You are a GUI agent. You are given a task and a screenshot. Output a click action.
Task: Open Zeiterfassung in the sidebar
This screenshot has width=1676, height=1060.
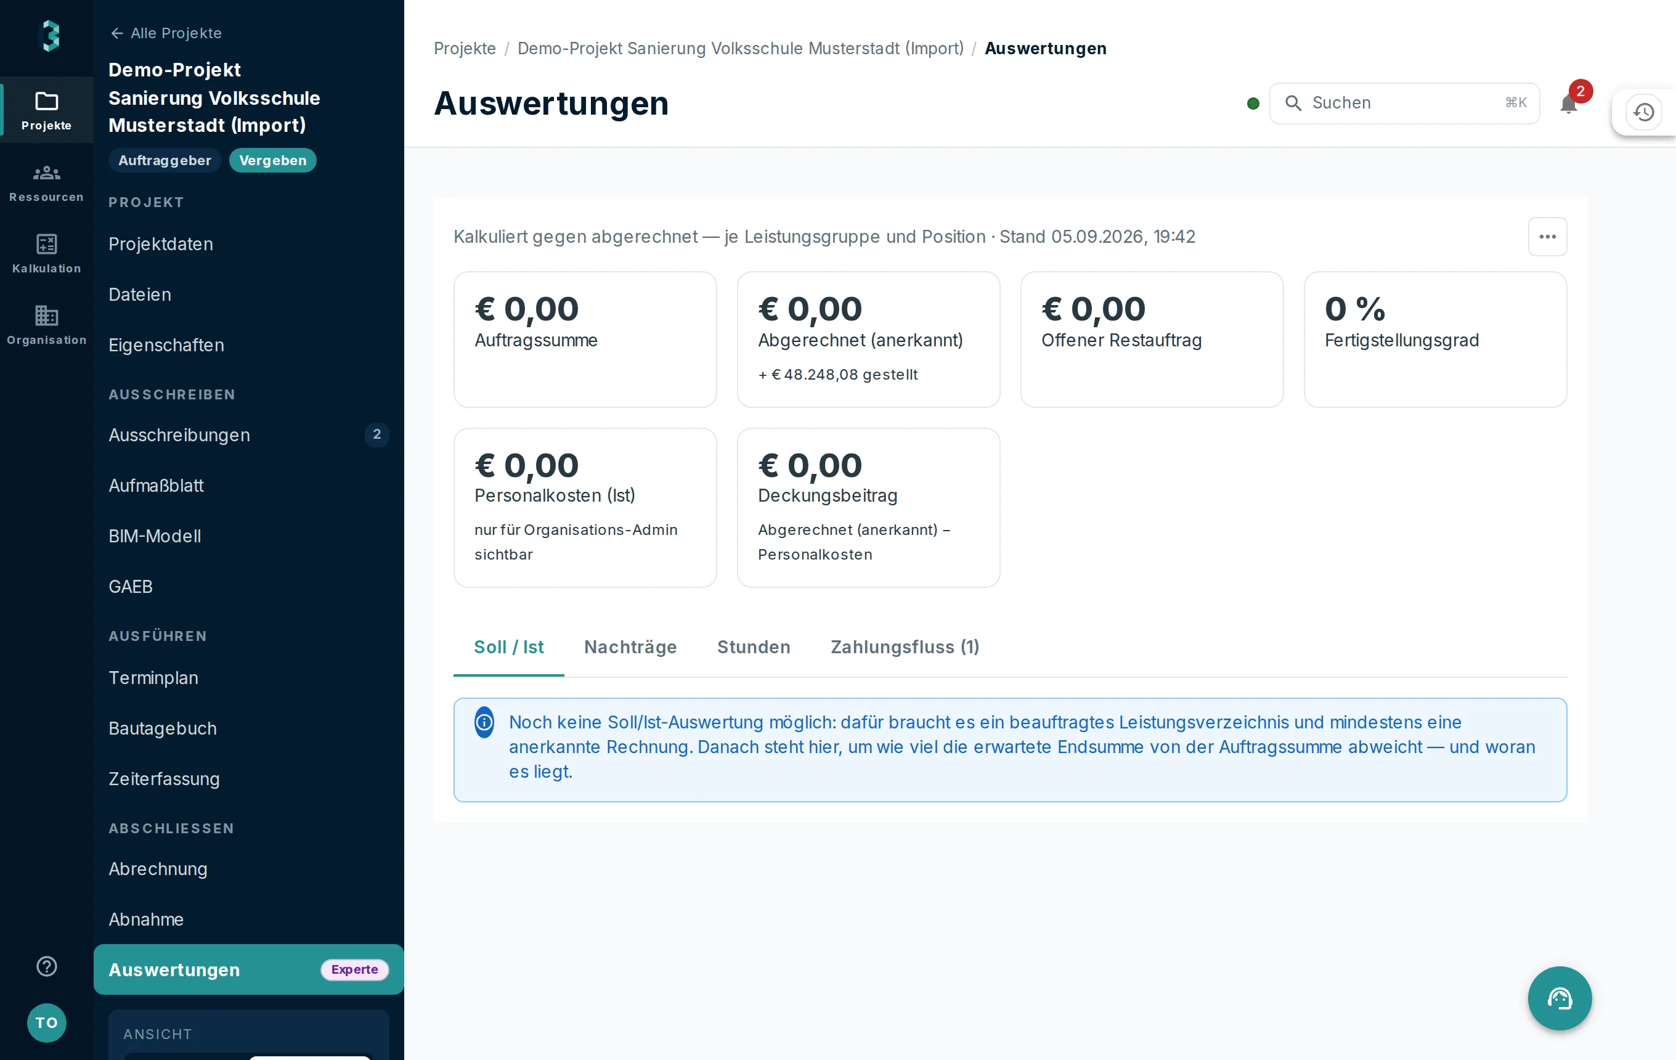coord(248,779)
